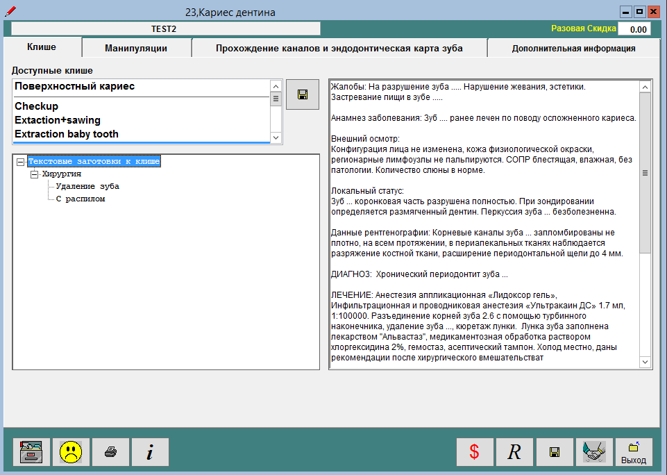Select the С распилом tree item
This screenshot has height=475, width=667.
tap(81, 199)
